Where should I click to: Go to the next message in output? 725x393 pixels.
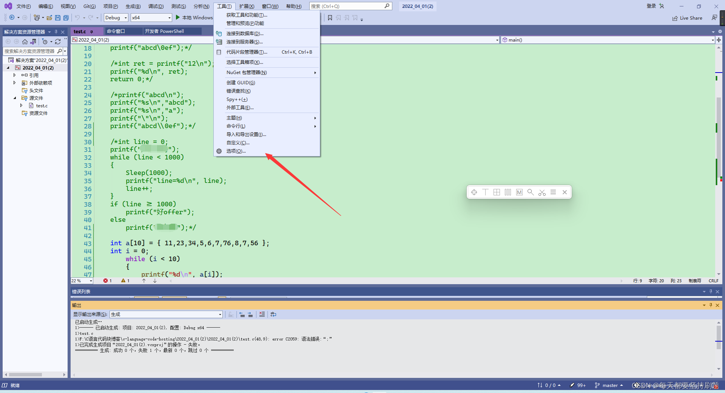point(250,314)
